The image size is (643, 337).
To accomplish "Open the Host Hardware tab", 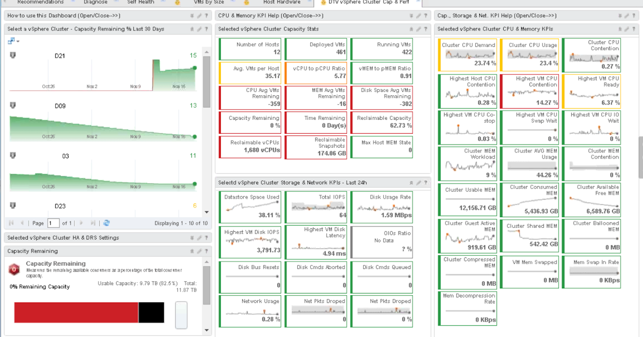I will [x=282, y=2].
